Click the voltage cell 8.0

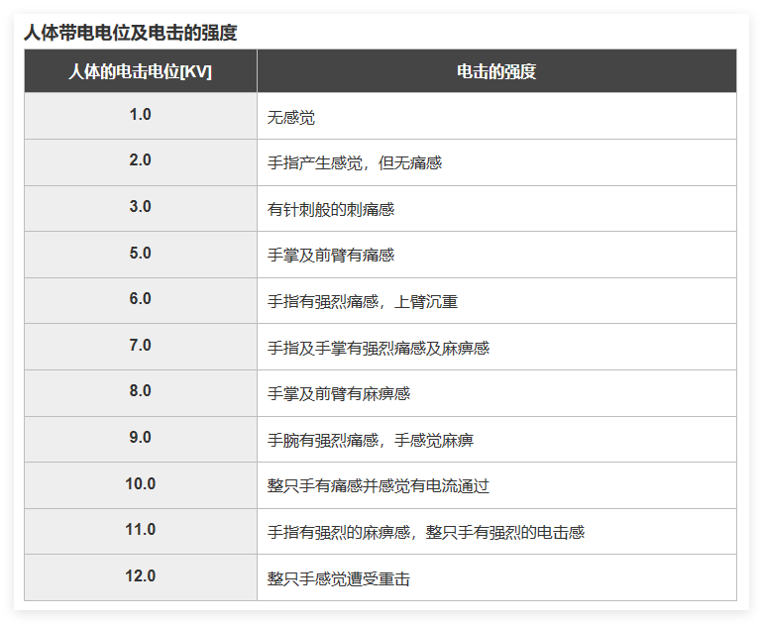point(140,393)
